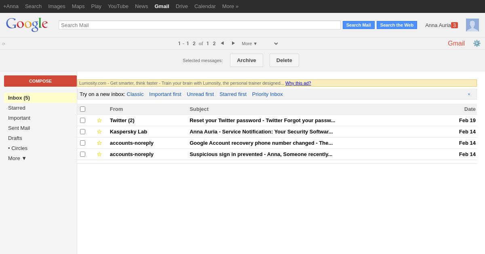Click the Google logo
This screenshot has width=485, height=254.
[27, 24]
